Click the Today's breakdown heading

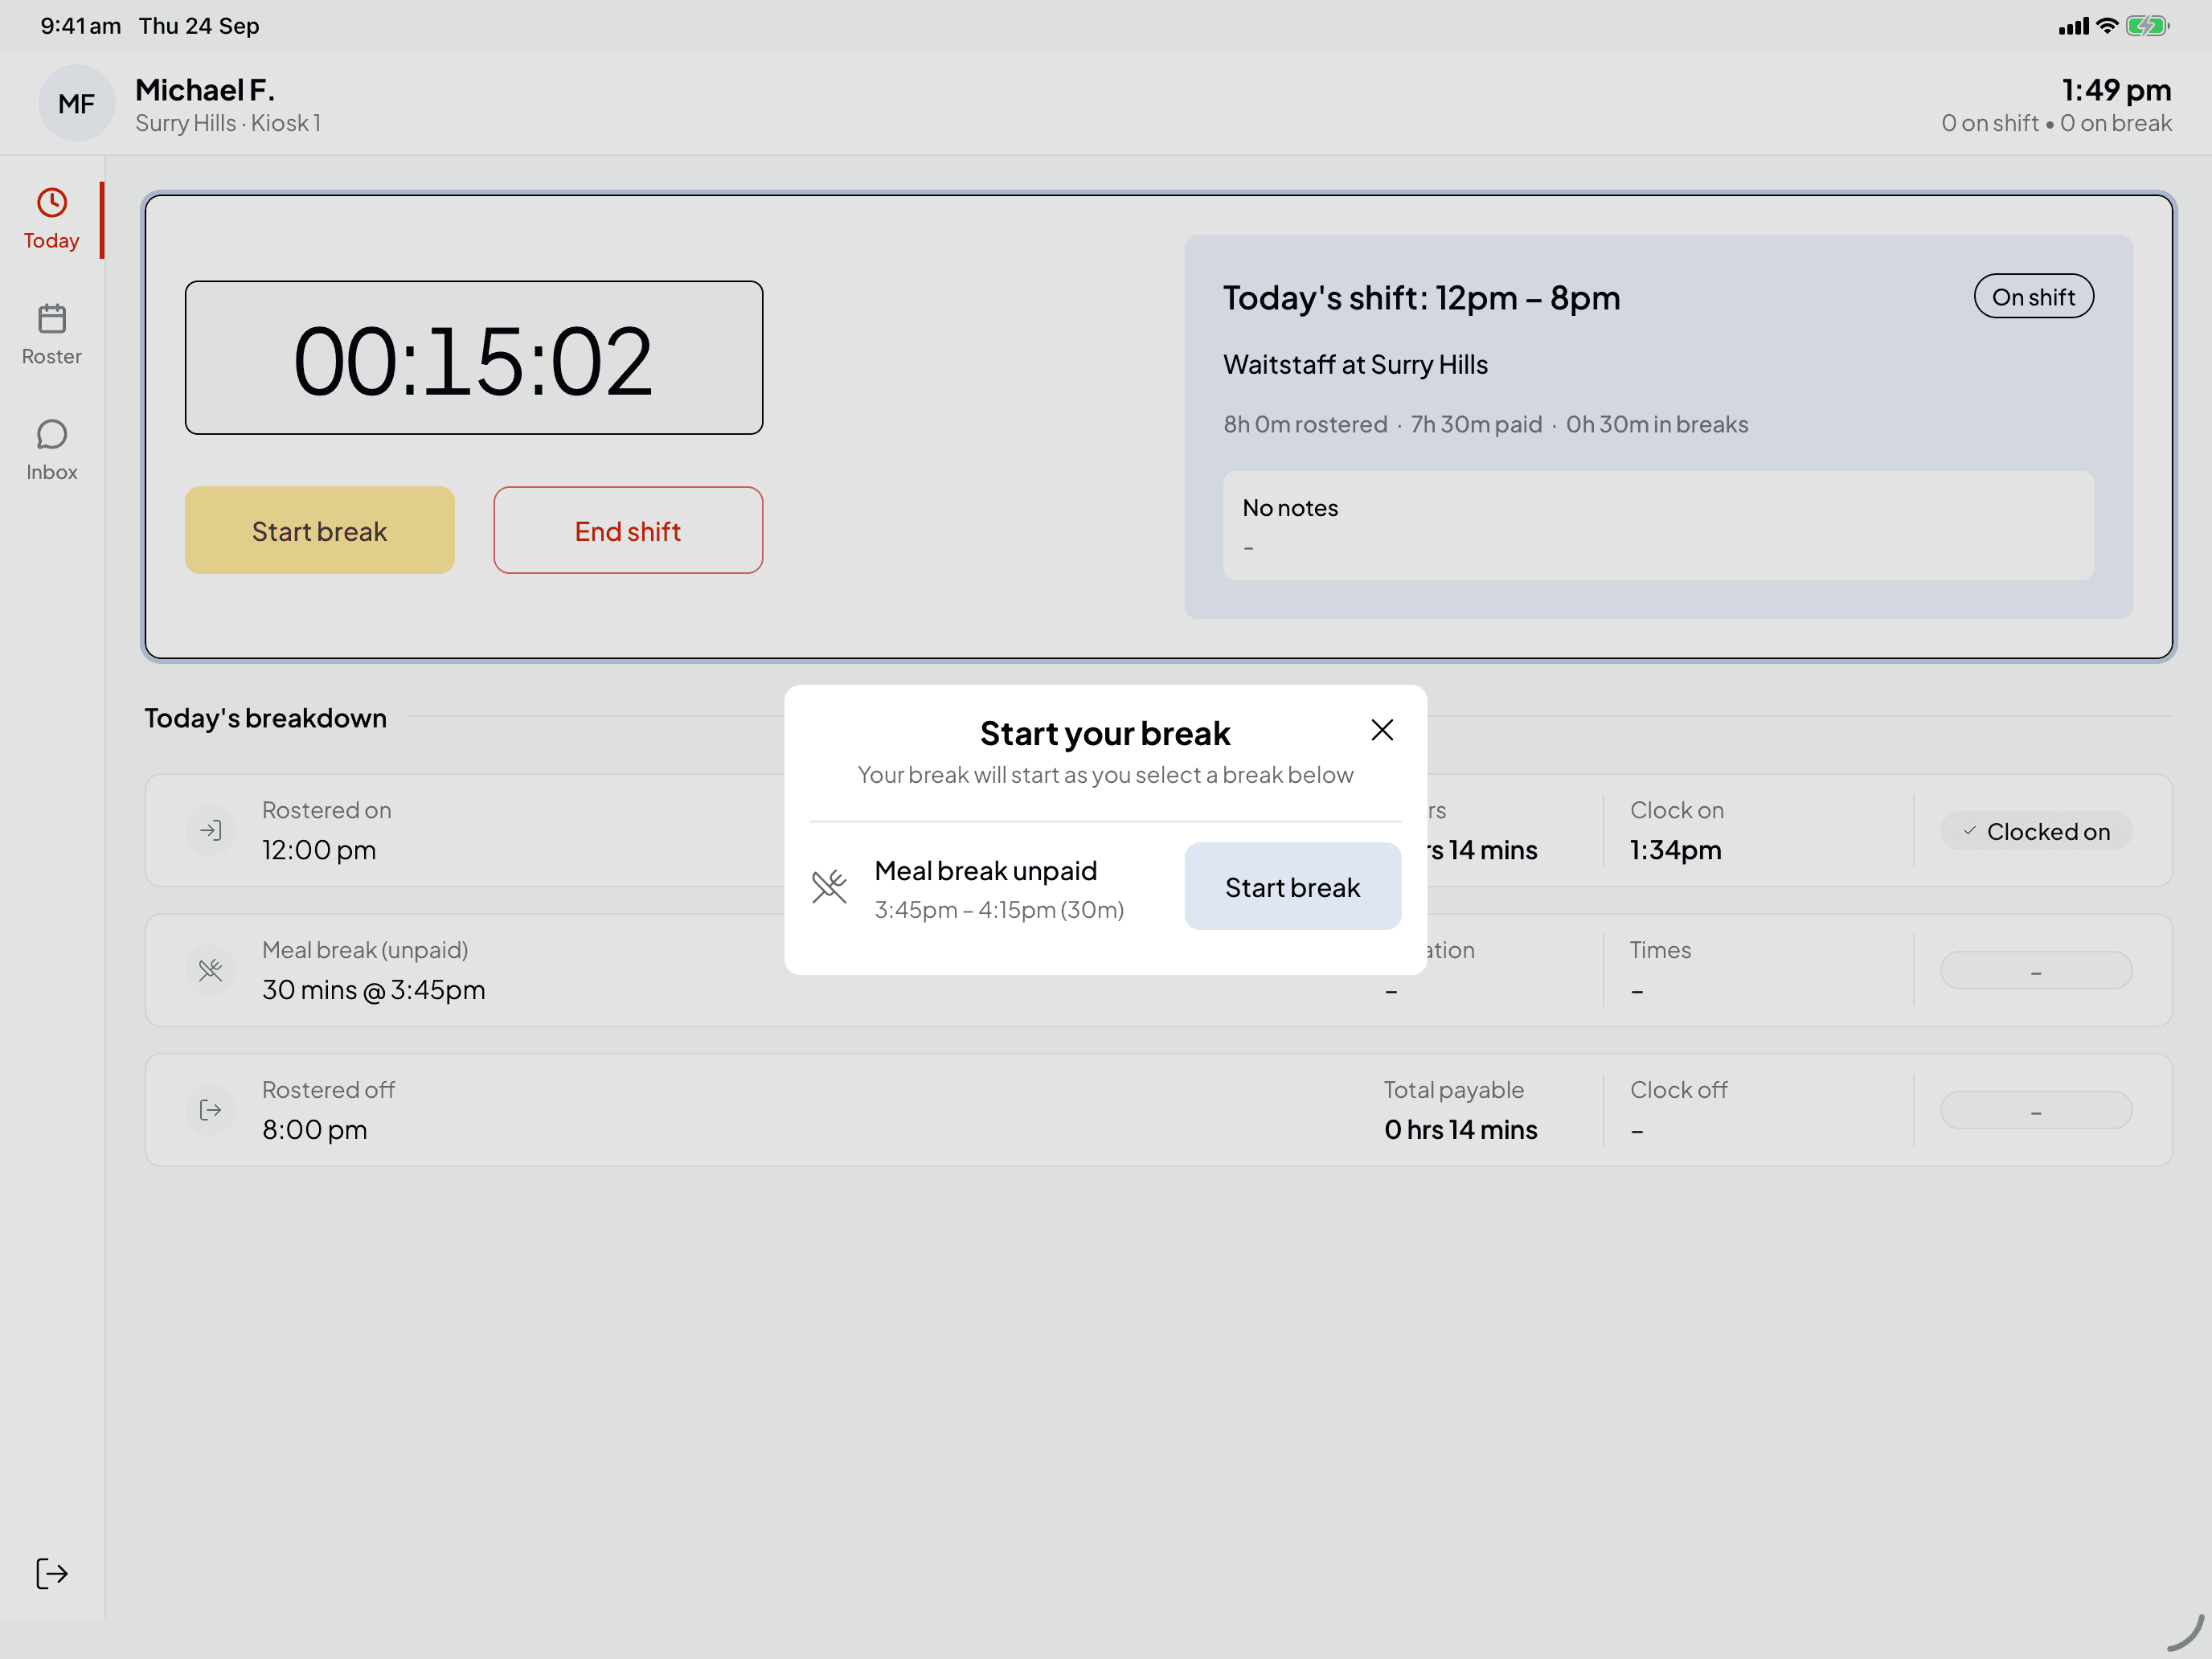[265, 718]
